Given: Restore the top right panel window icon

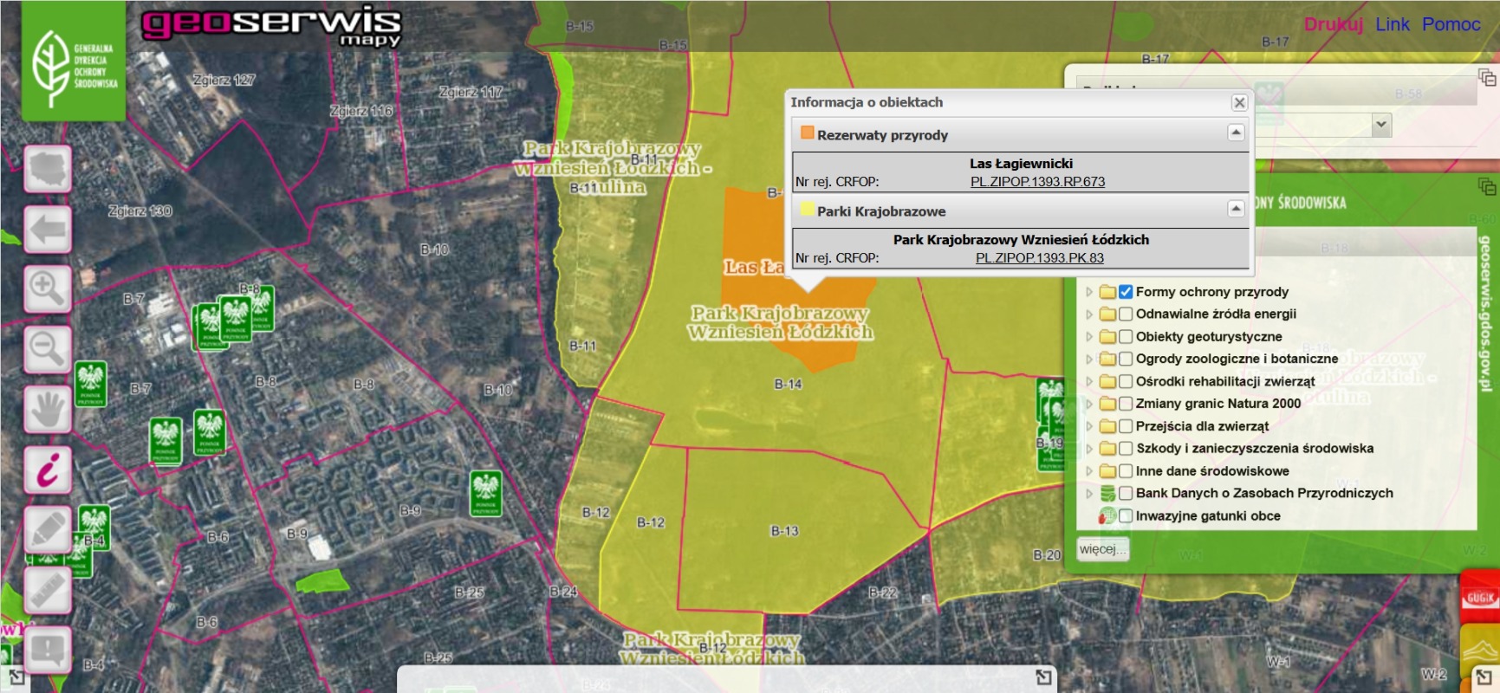Looking at the screenshot, I should coord(1487,78).
